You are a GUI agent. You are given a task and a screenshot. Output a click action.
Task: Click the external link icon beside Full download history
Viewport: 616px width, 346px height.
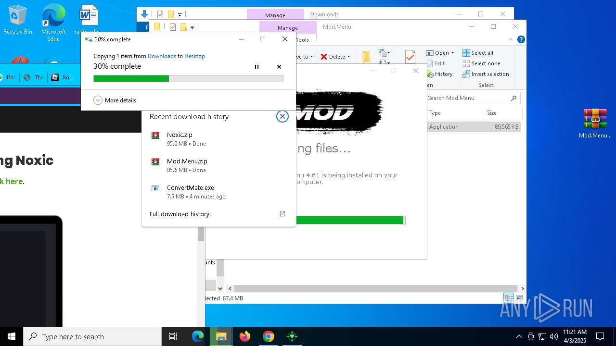pos(282,214)
